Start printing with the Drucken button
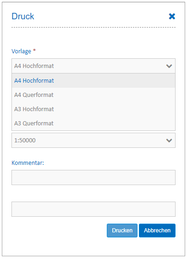 click(x=122, y=231)
